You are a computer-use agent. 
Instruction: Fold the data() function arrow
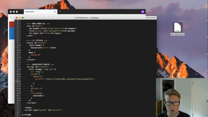(x=20, y=74)
